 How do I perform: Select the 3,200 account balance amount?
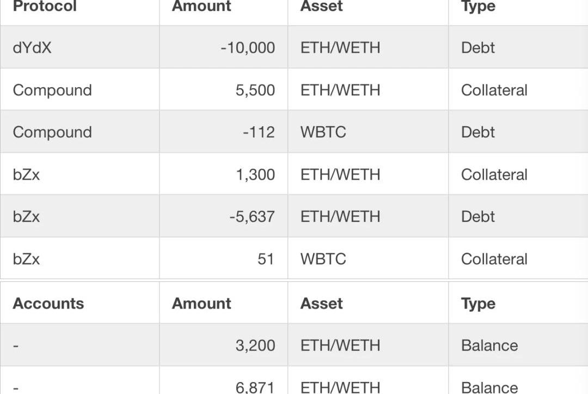tap(255, 346)
